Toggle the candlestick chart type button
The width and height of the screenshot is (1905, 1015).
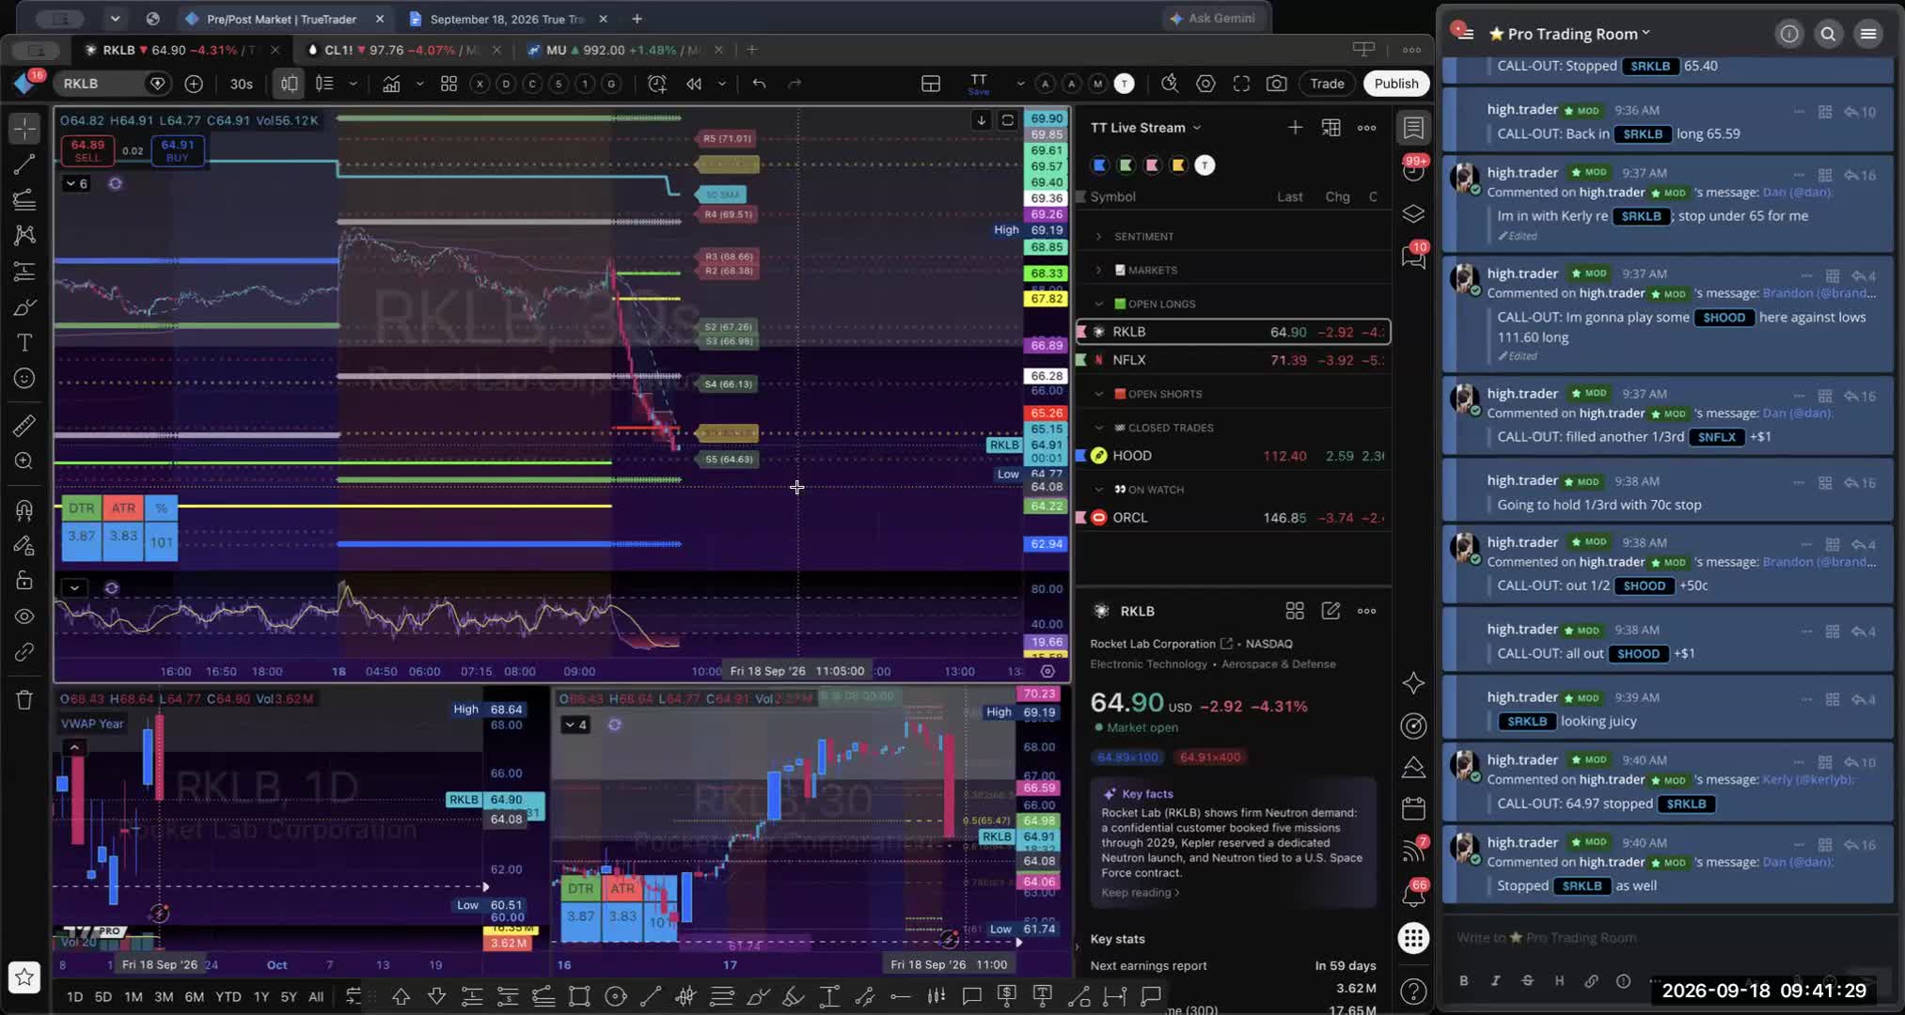click(289, 84)
